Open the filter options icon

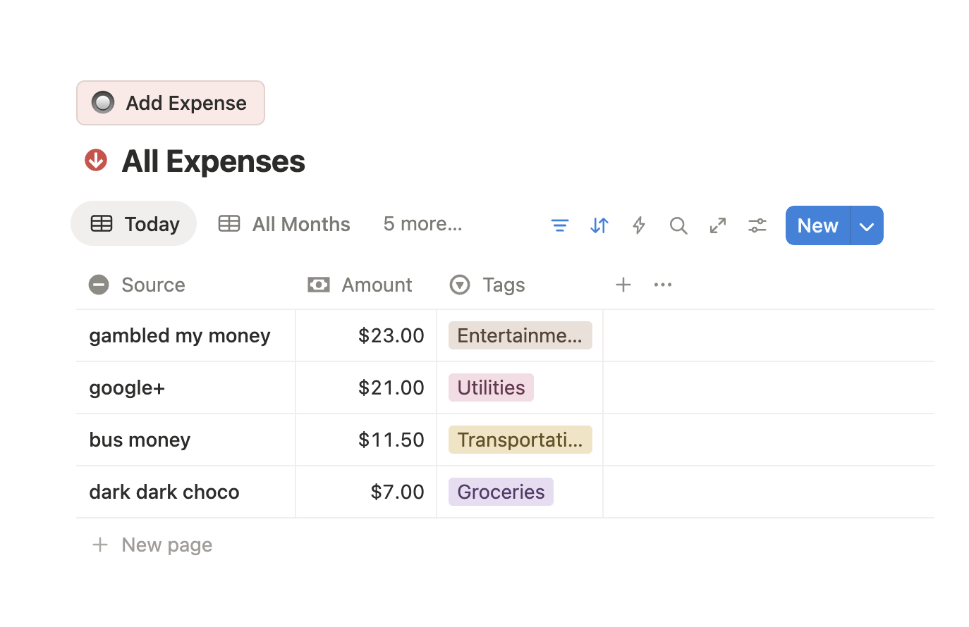[x=559, y=225]
